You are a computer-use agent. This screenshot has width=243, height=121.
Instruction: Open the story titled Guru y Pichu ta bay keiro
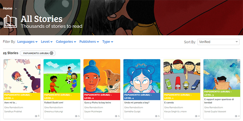98,102
